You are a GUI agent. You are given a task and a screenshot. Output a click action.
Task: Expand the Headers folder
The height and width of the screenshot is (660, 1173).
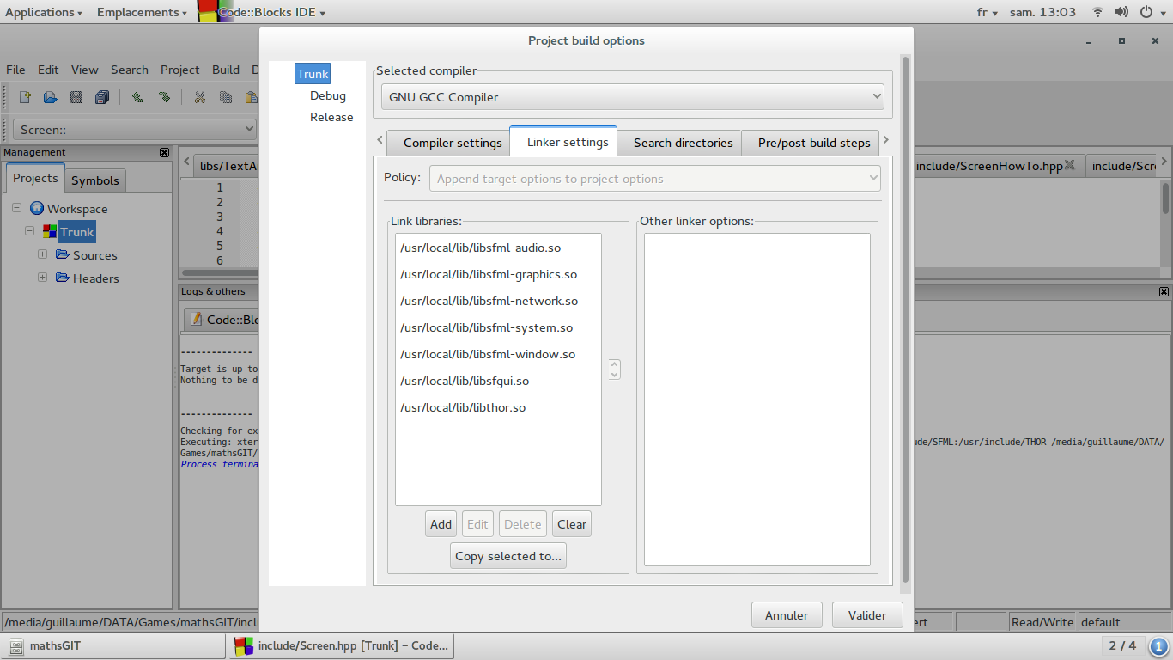click(42, 278)
